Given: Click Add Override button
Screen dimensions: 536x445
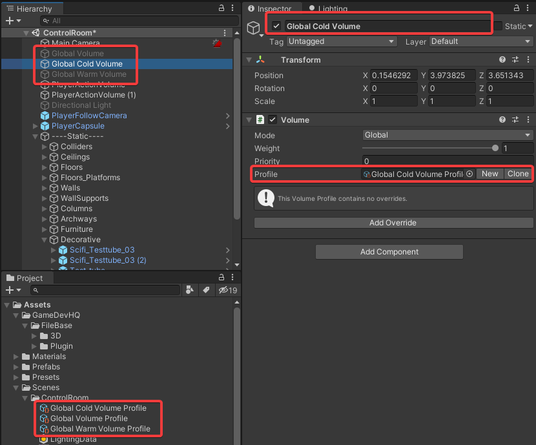Looking at the screenshot, I should click(x=393, y=223).
